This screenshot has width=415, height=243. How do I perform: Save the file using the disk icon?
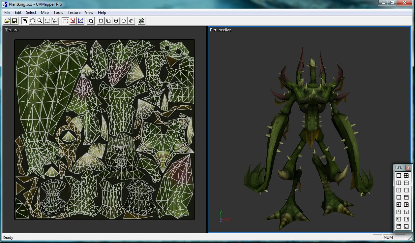pos(15,21)
